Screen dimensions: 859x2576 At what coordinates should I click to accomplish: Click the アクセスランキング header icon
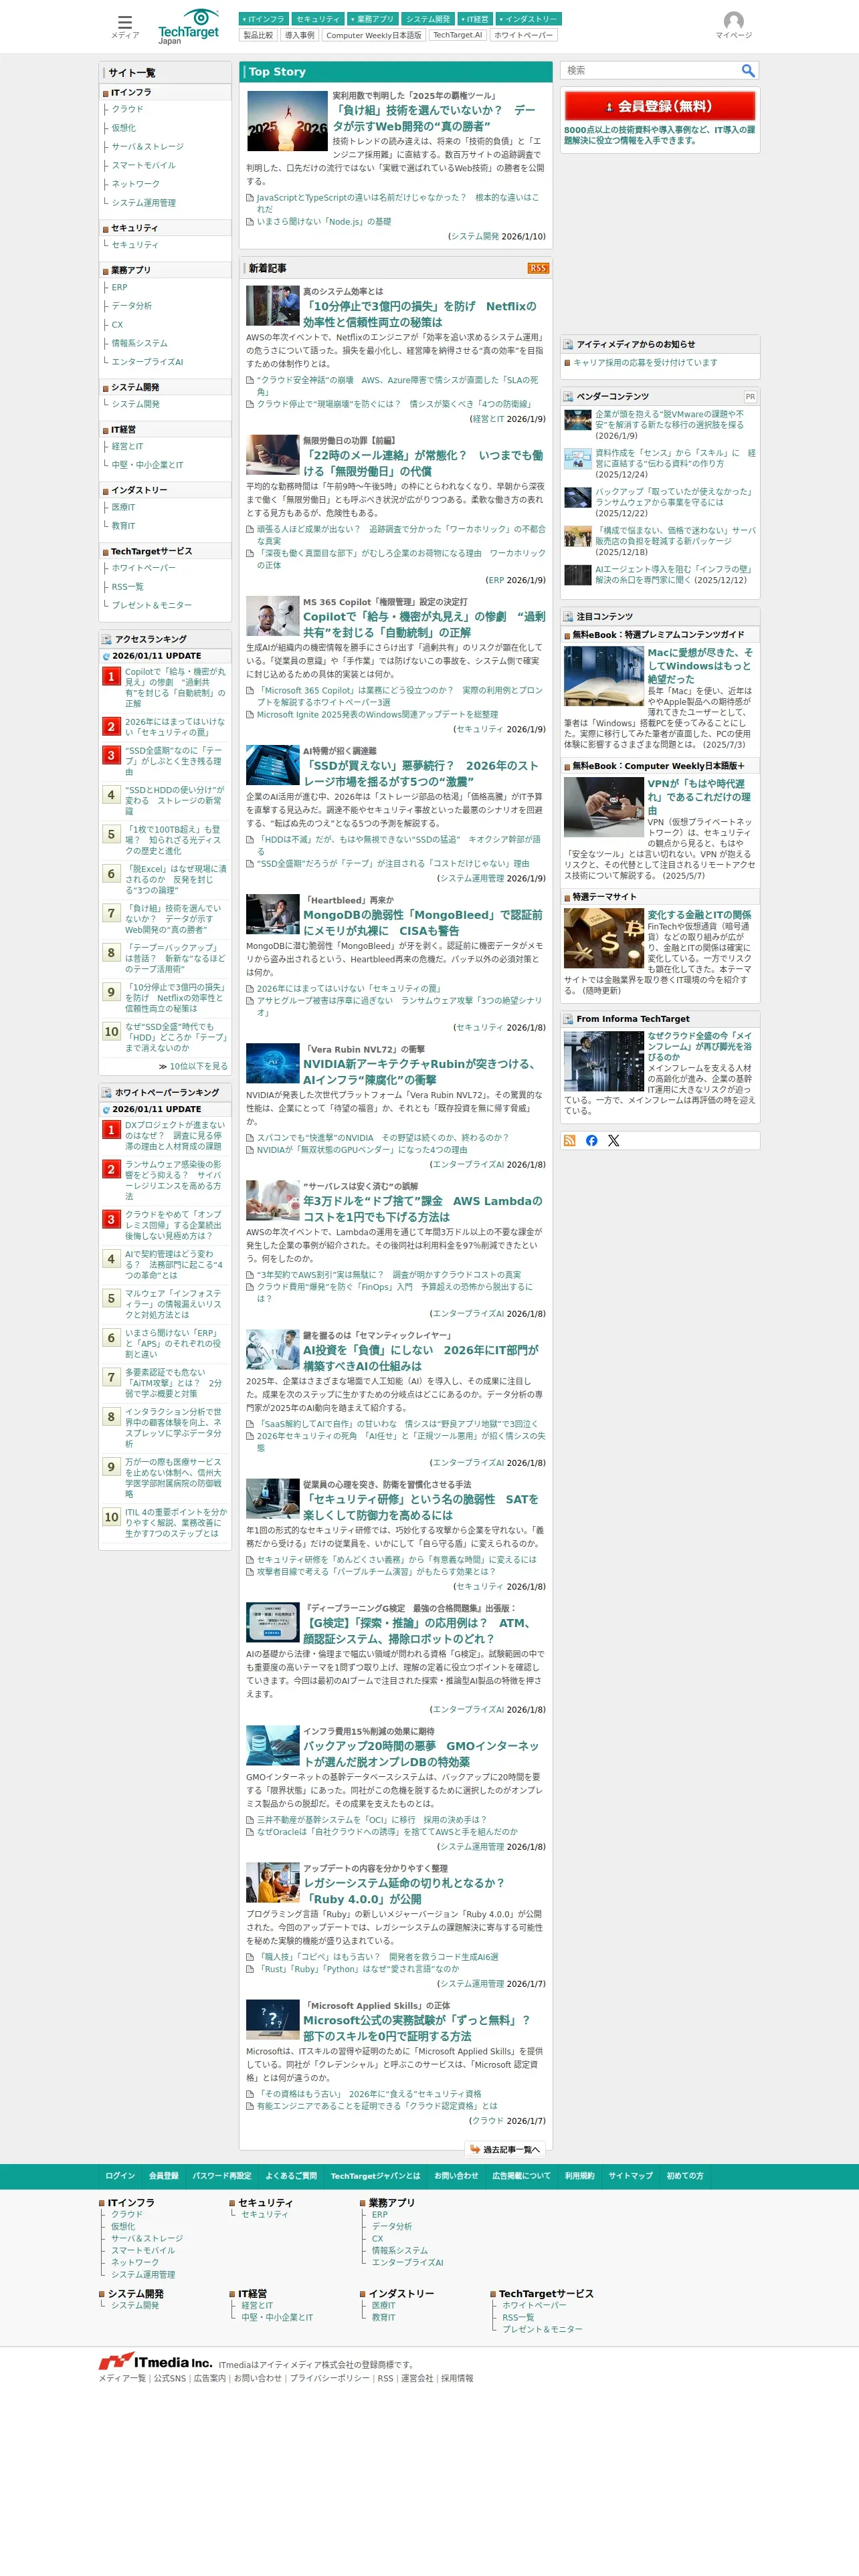pos(106,639)
